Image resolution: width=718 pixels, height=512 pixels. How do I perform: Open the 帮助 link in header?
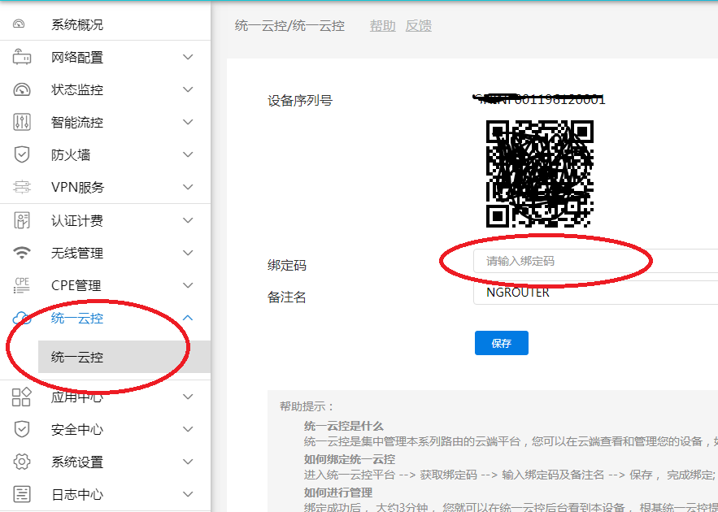pos(382,26)
